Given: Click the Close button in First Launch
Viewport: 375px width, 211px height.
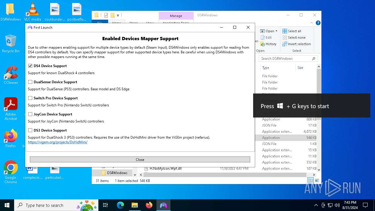Looking at the screenshot, I should point(140,159).
